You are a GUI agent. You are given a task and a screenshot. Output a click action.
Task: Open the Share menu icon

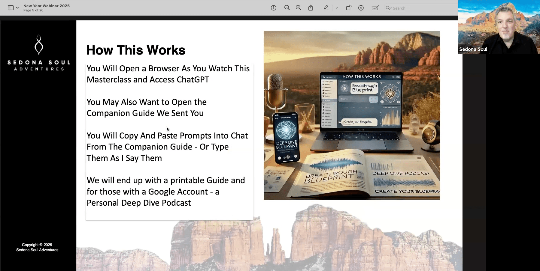[311, 8]
